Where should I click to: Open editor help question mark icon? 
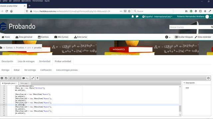[37, 78]
